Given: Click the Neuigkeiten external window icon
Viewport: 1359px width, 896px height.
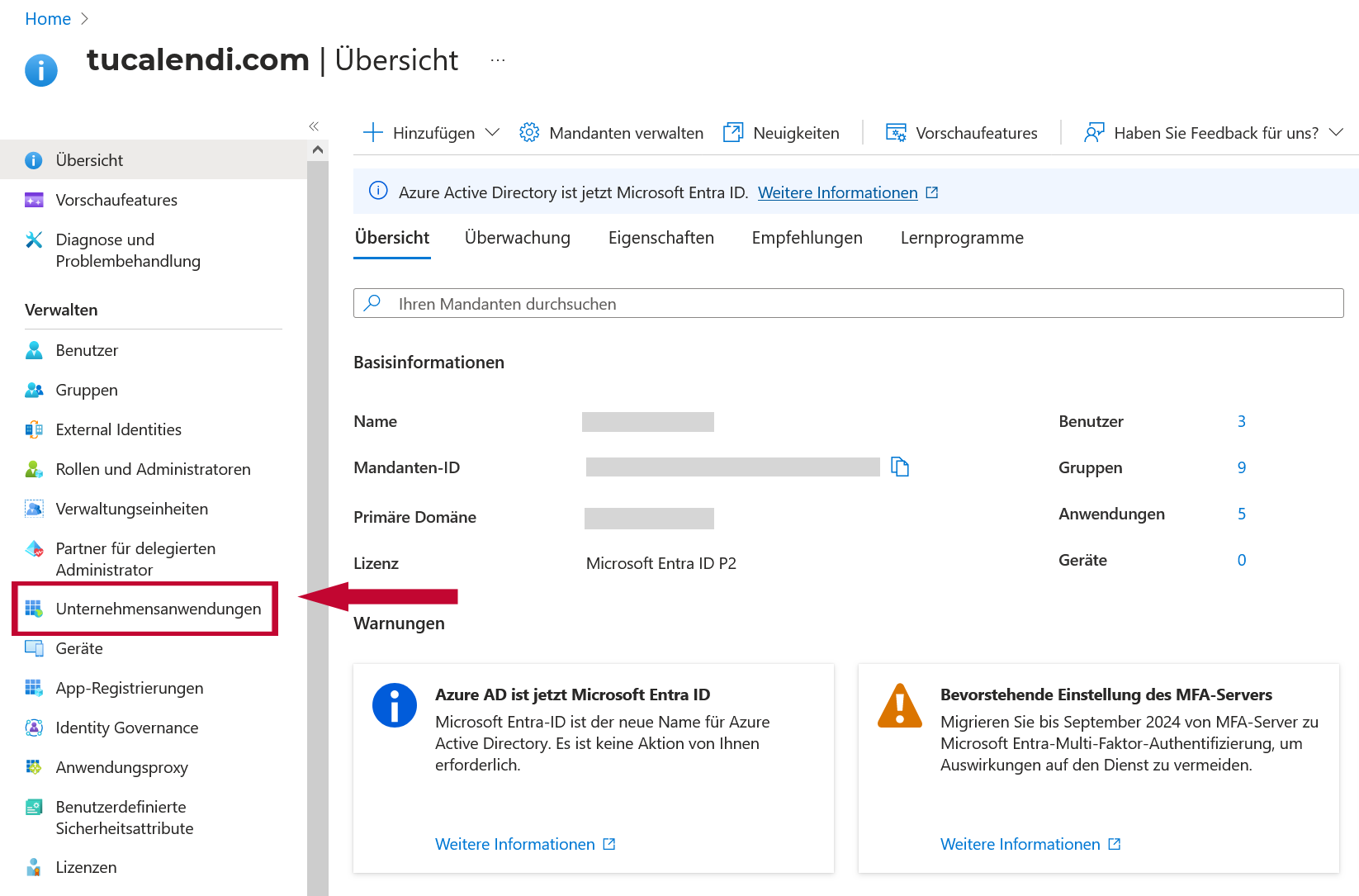Looking at the screenshot, I should coord(733,132).
